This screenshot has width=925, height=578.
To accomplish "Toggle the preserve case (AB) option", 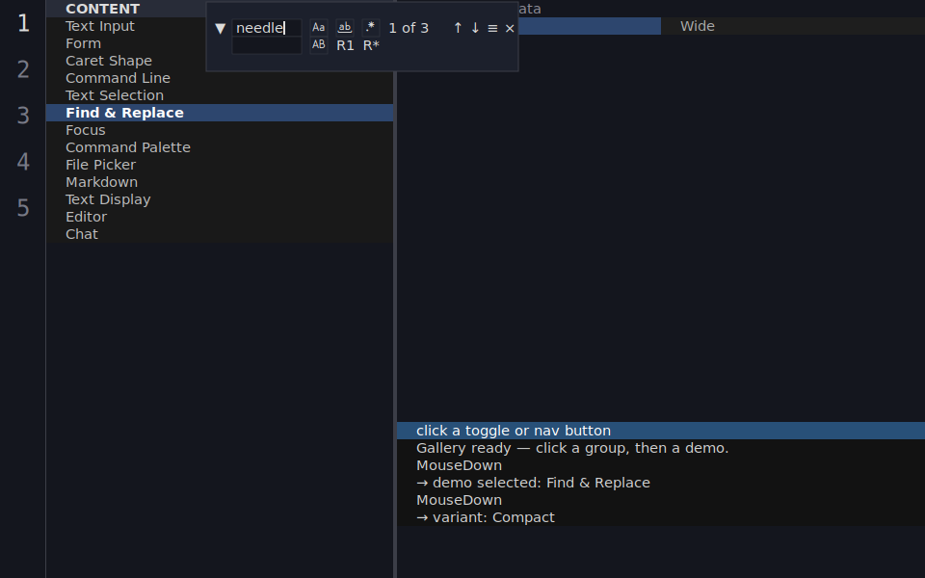I will point(319,45).
